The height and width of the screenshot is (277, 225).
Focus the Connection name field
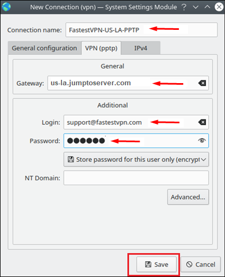(141, 30)
